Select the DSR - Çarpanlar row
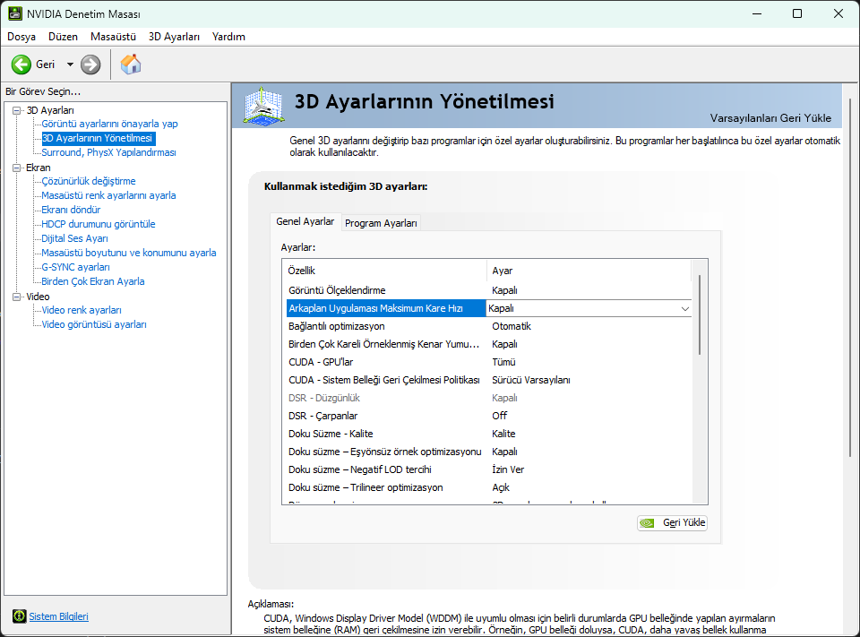Image resolution: width=860 pixels, height=637 pixels. click(489, 416)
